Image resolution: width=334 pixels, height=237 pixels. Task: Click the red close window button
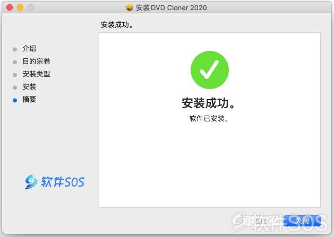(10, 7)
